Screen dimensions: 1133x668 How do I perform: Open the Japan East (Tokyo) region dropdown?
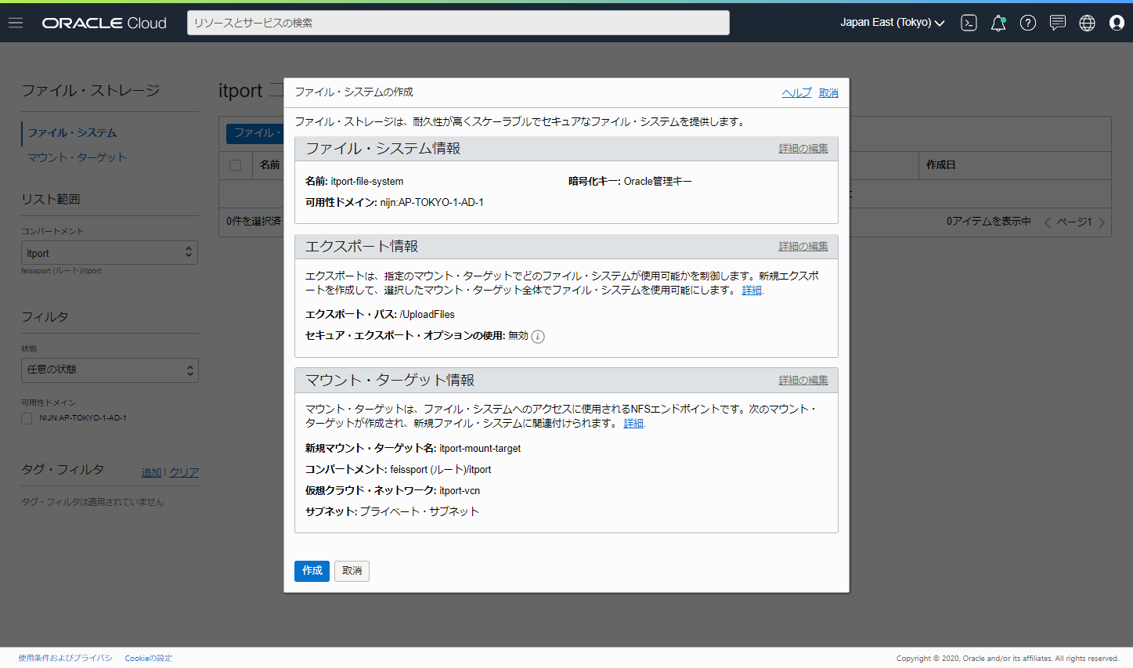coord(893,23)
